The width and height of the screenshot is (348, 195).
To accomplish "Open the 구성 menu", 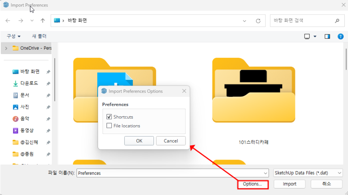I will point(13,36).
